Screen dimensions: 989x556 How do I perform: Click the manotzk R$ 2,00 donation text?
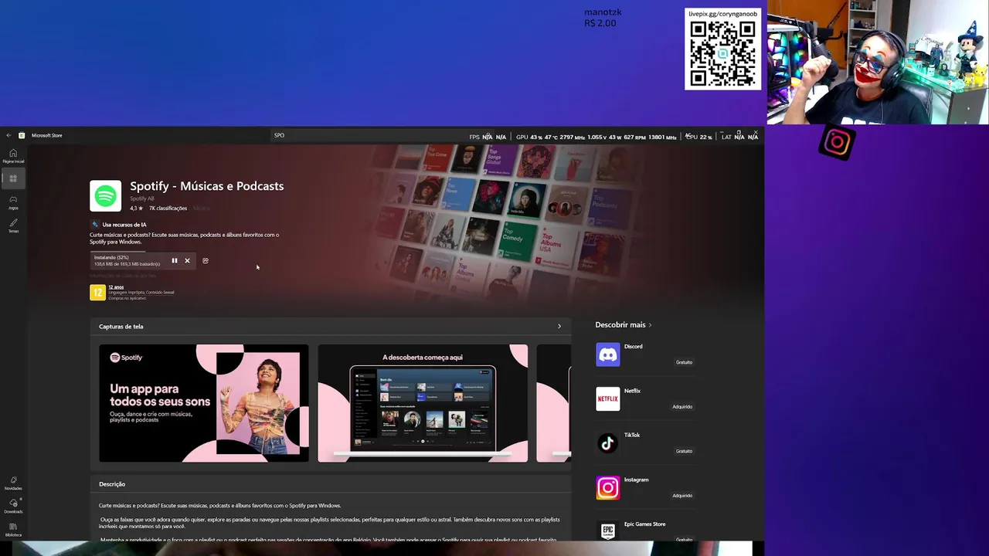coord(603,18)
